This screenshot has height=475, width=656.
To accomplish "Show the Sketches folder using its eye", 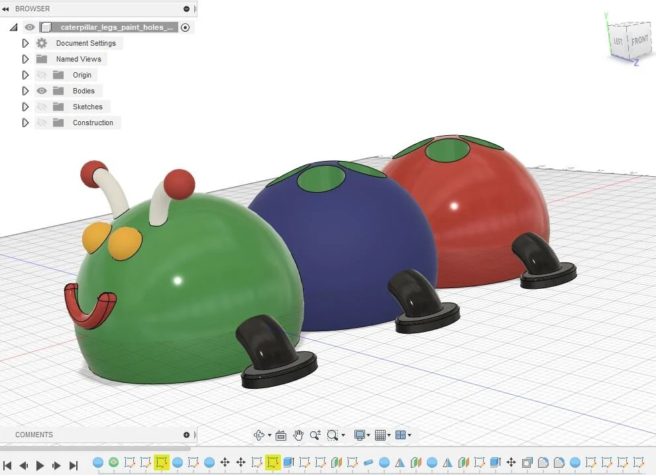I will point(42,107).
